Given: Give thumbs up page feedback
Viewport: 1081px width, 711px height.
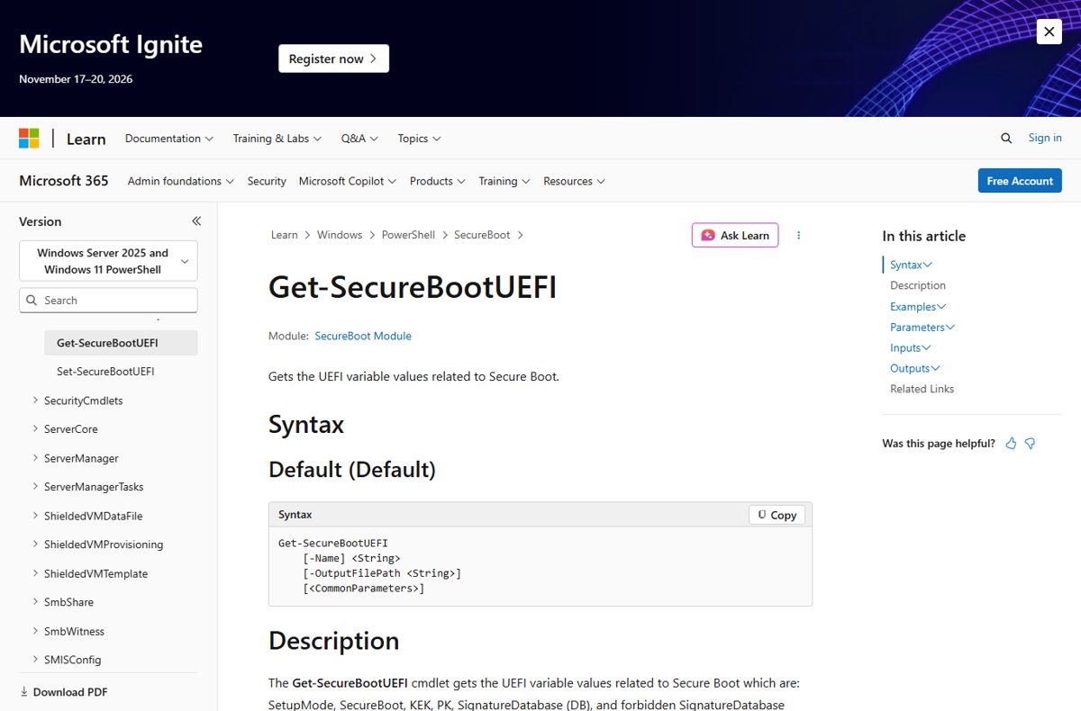Looking at the screenshot, I should [x=1011, y=444].
